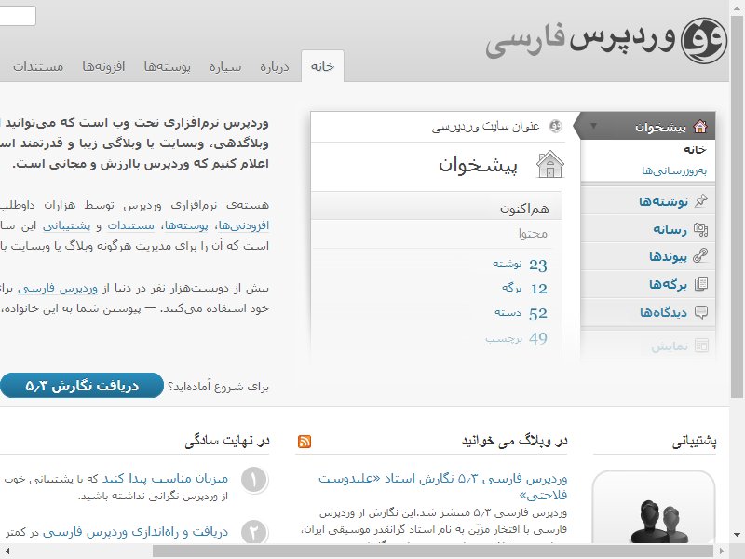Open the افزودنی‌ها link in the paragraph
This screenshot has height=559, width=745.
coord(244,225)
